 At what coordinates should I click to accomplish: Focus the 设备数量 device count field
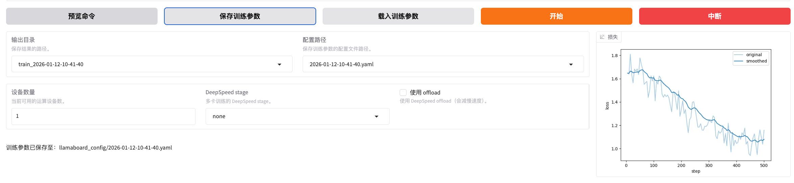click(x=103, y=116)
